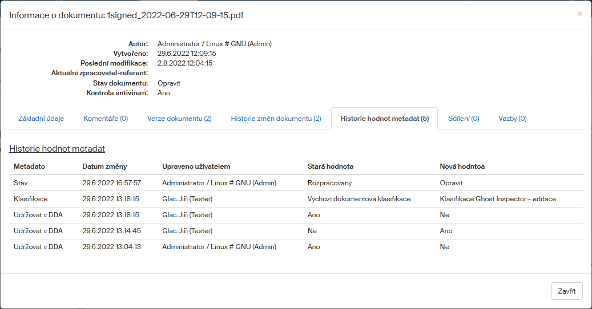Open the Komentáře (0) tab
The height and width of the screenshot is (309, 592).
(106, 119)
